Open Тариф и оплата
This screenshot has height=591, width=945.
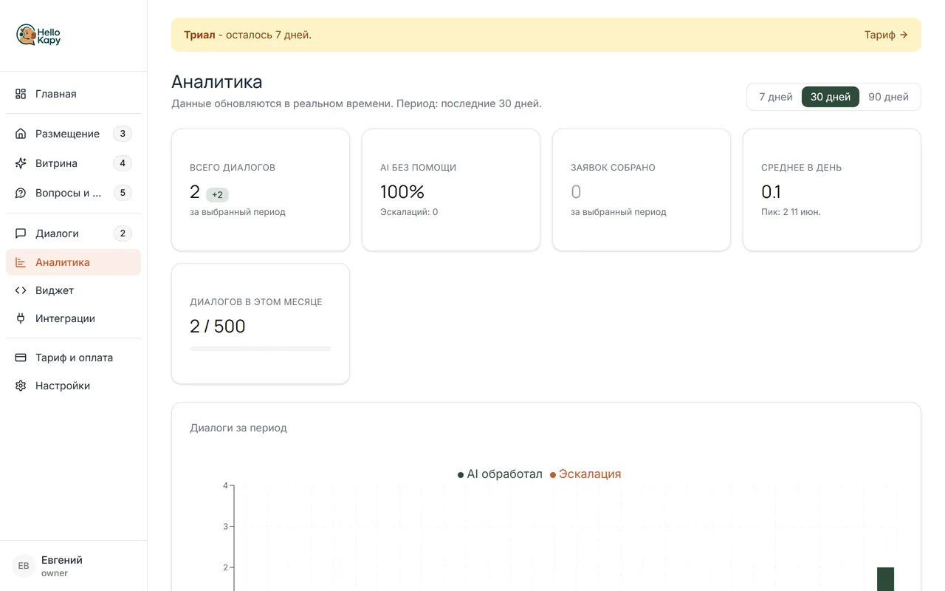[73, 358]
